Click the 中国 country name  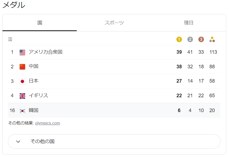(x=34, y=66)
